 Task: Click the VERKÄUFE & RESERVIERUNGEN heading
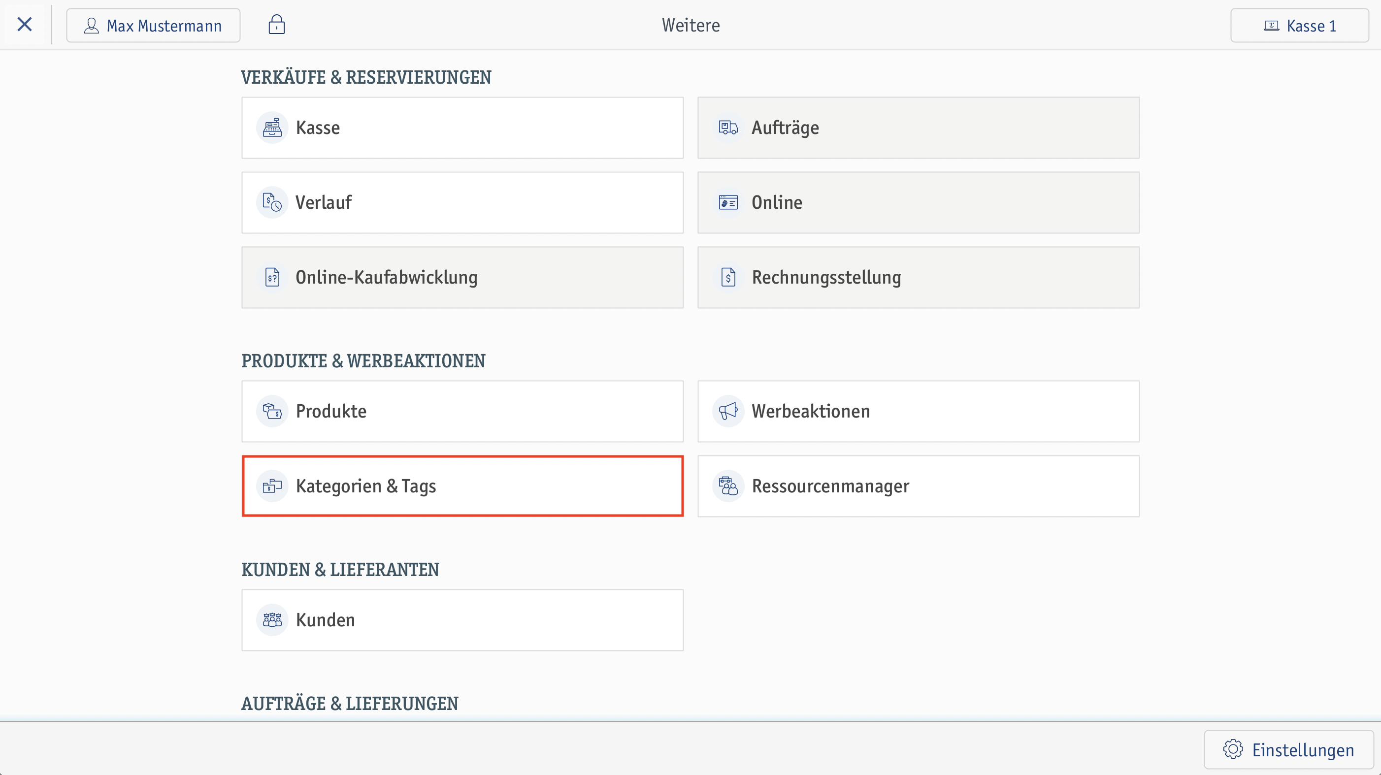366,77
